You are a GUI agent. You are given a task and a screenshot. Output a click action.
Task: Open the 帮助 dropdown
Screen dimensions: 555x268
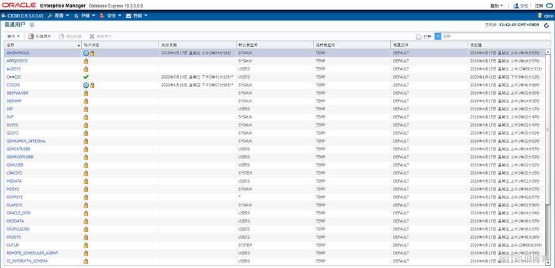pyautogui.click(x=496, y=6)
